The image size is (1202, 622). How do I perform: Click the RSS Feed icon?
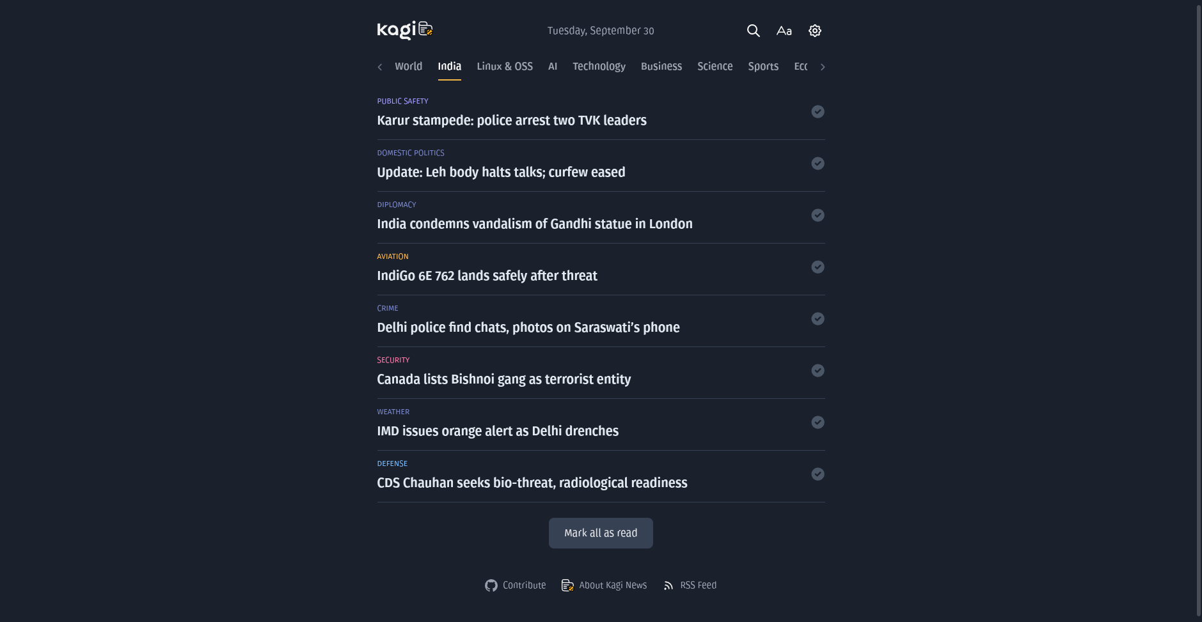(x=668, y=586)
